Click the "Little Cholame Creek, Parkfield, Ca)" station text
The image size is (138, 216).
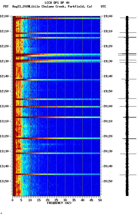tap(61, 6)
